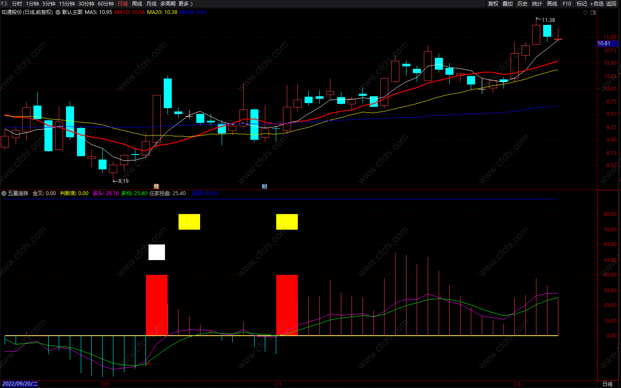Click the white signal block
Screen dimensions: 621x388
[157, 252]
